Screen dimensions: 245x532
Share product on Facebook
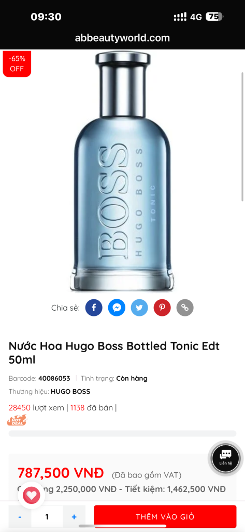pos(94,308)
